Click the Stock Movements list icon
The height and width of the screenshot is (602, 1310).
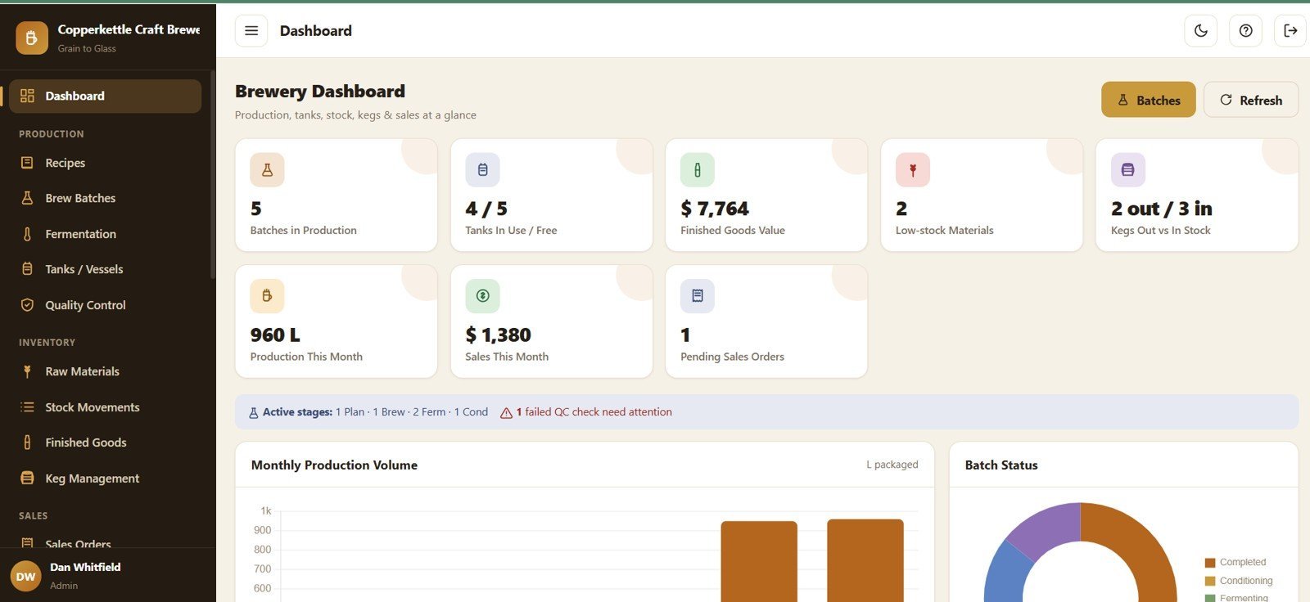[x=27, y=407]
